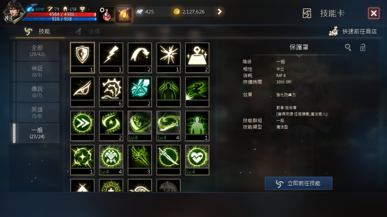Viewport: 387px width, 217px height.
Task: Select the lightning bolt skill card
Action: (111, 57)
